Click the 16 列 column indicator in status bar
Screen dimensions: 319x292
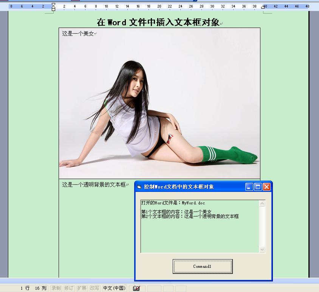(41, 288)
